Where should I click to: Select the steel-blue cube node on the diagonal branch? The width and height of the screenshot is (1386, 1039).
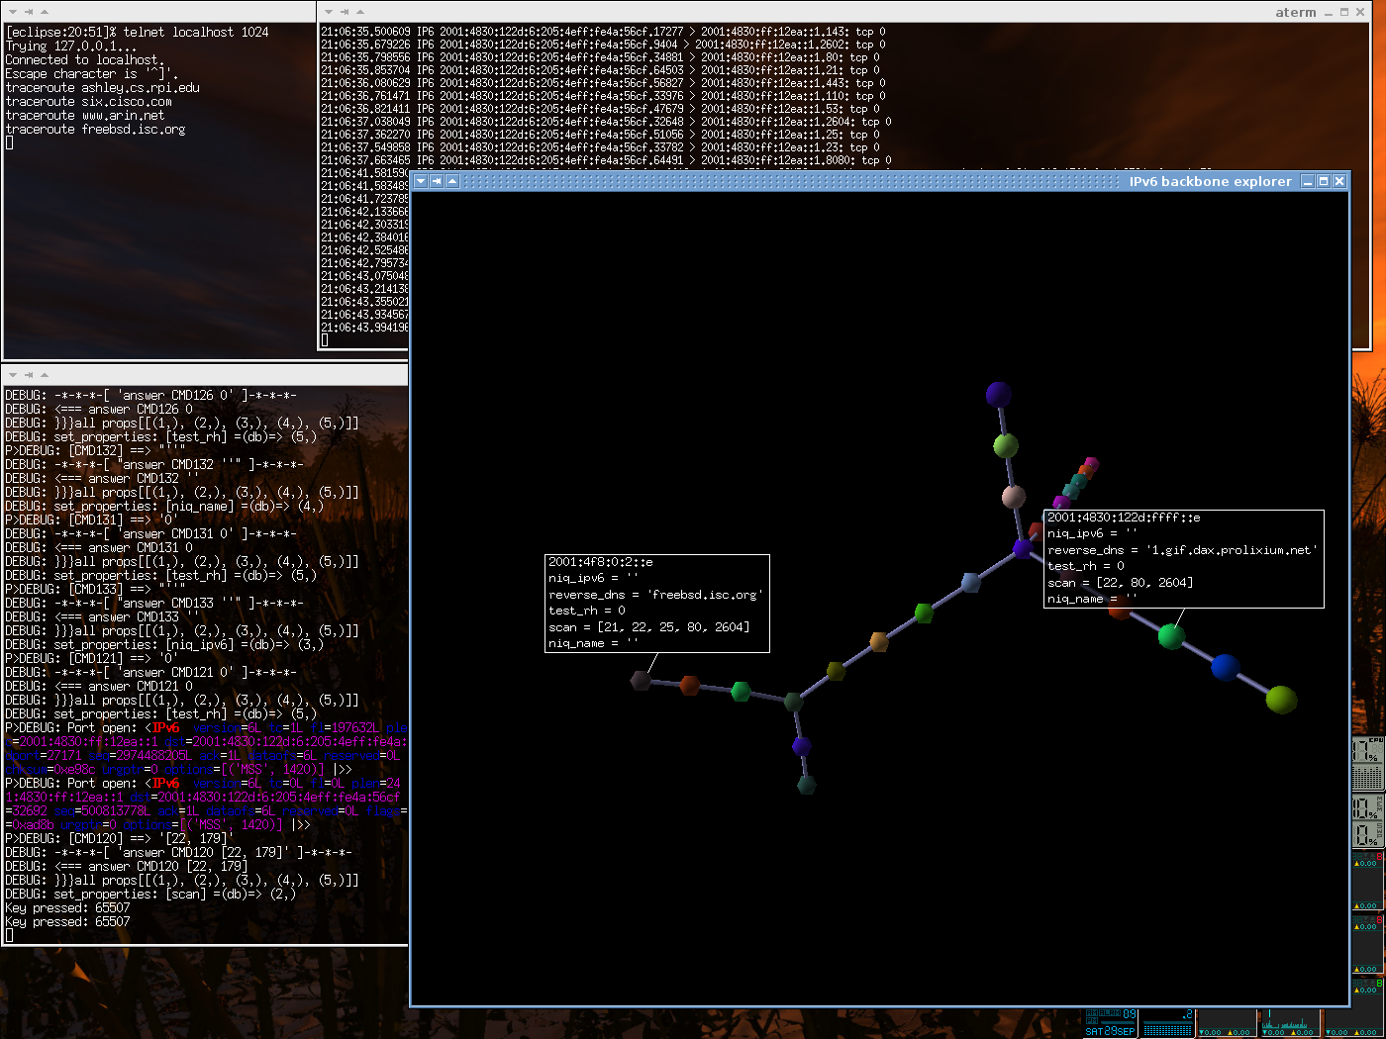tap(971, 582)
